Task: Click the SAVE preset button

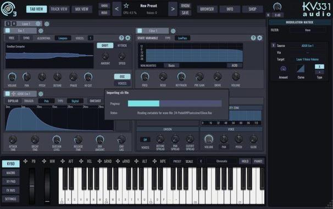Action: 185,13
